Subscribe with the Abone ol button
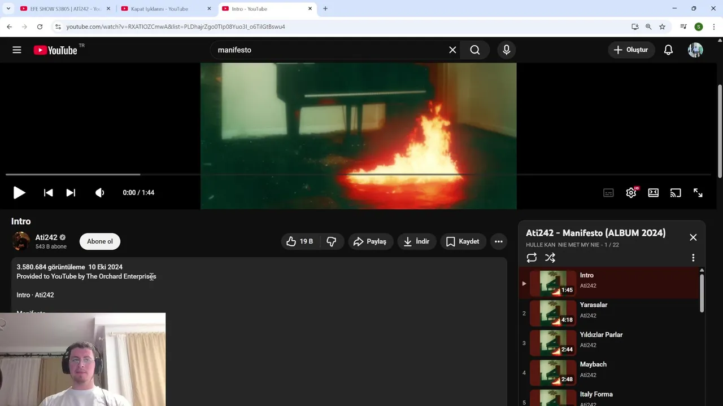Image resolution: width=723 pixels, height=406 pixels. [100, 241]
